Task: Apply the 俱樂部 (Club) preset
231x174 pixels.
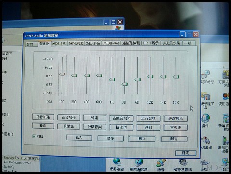Action: [x=68, y=126]
